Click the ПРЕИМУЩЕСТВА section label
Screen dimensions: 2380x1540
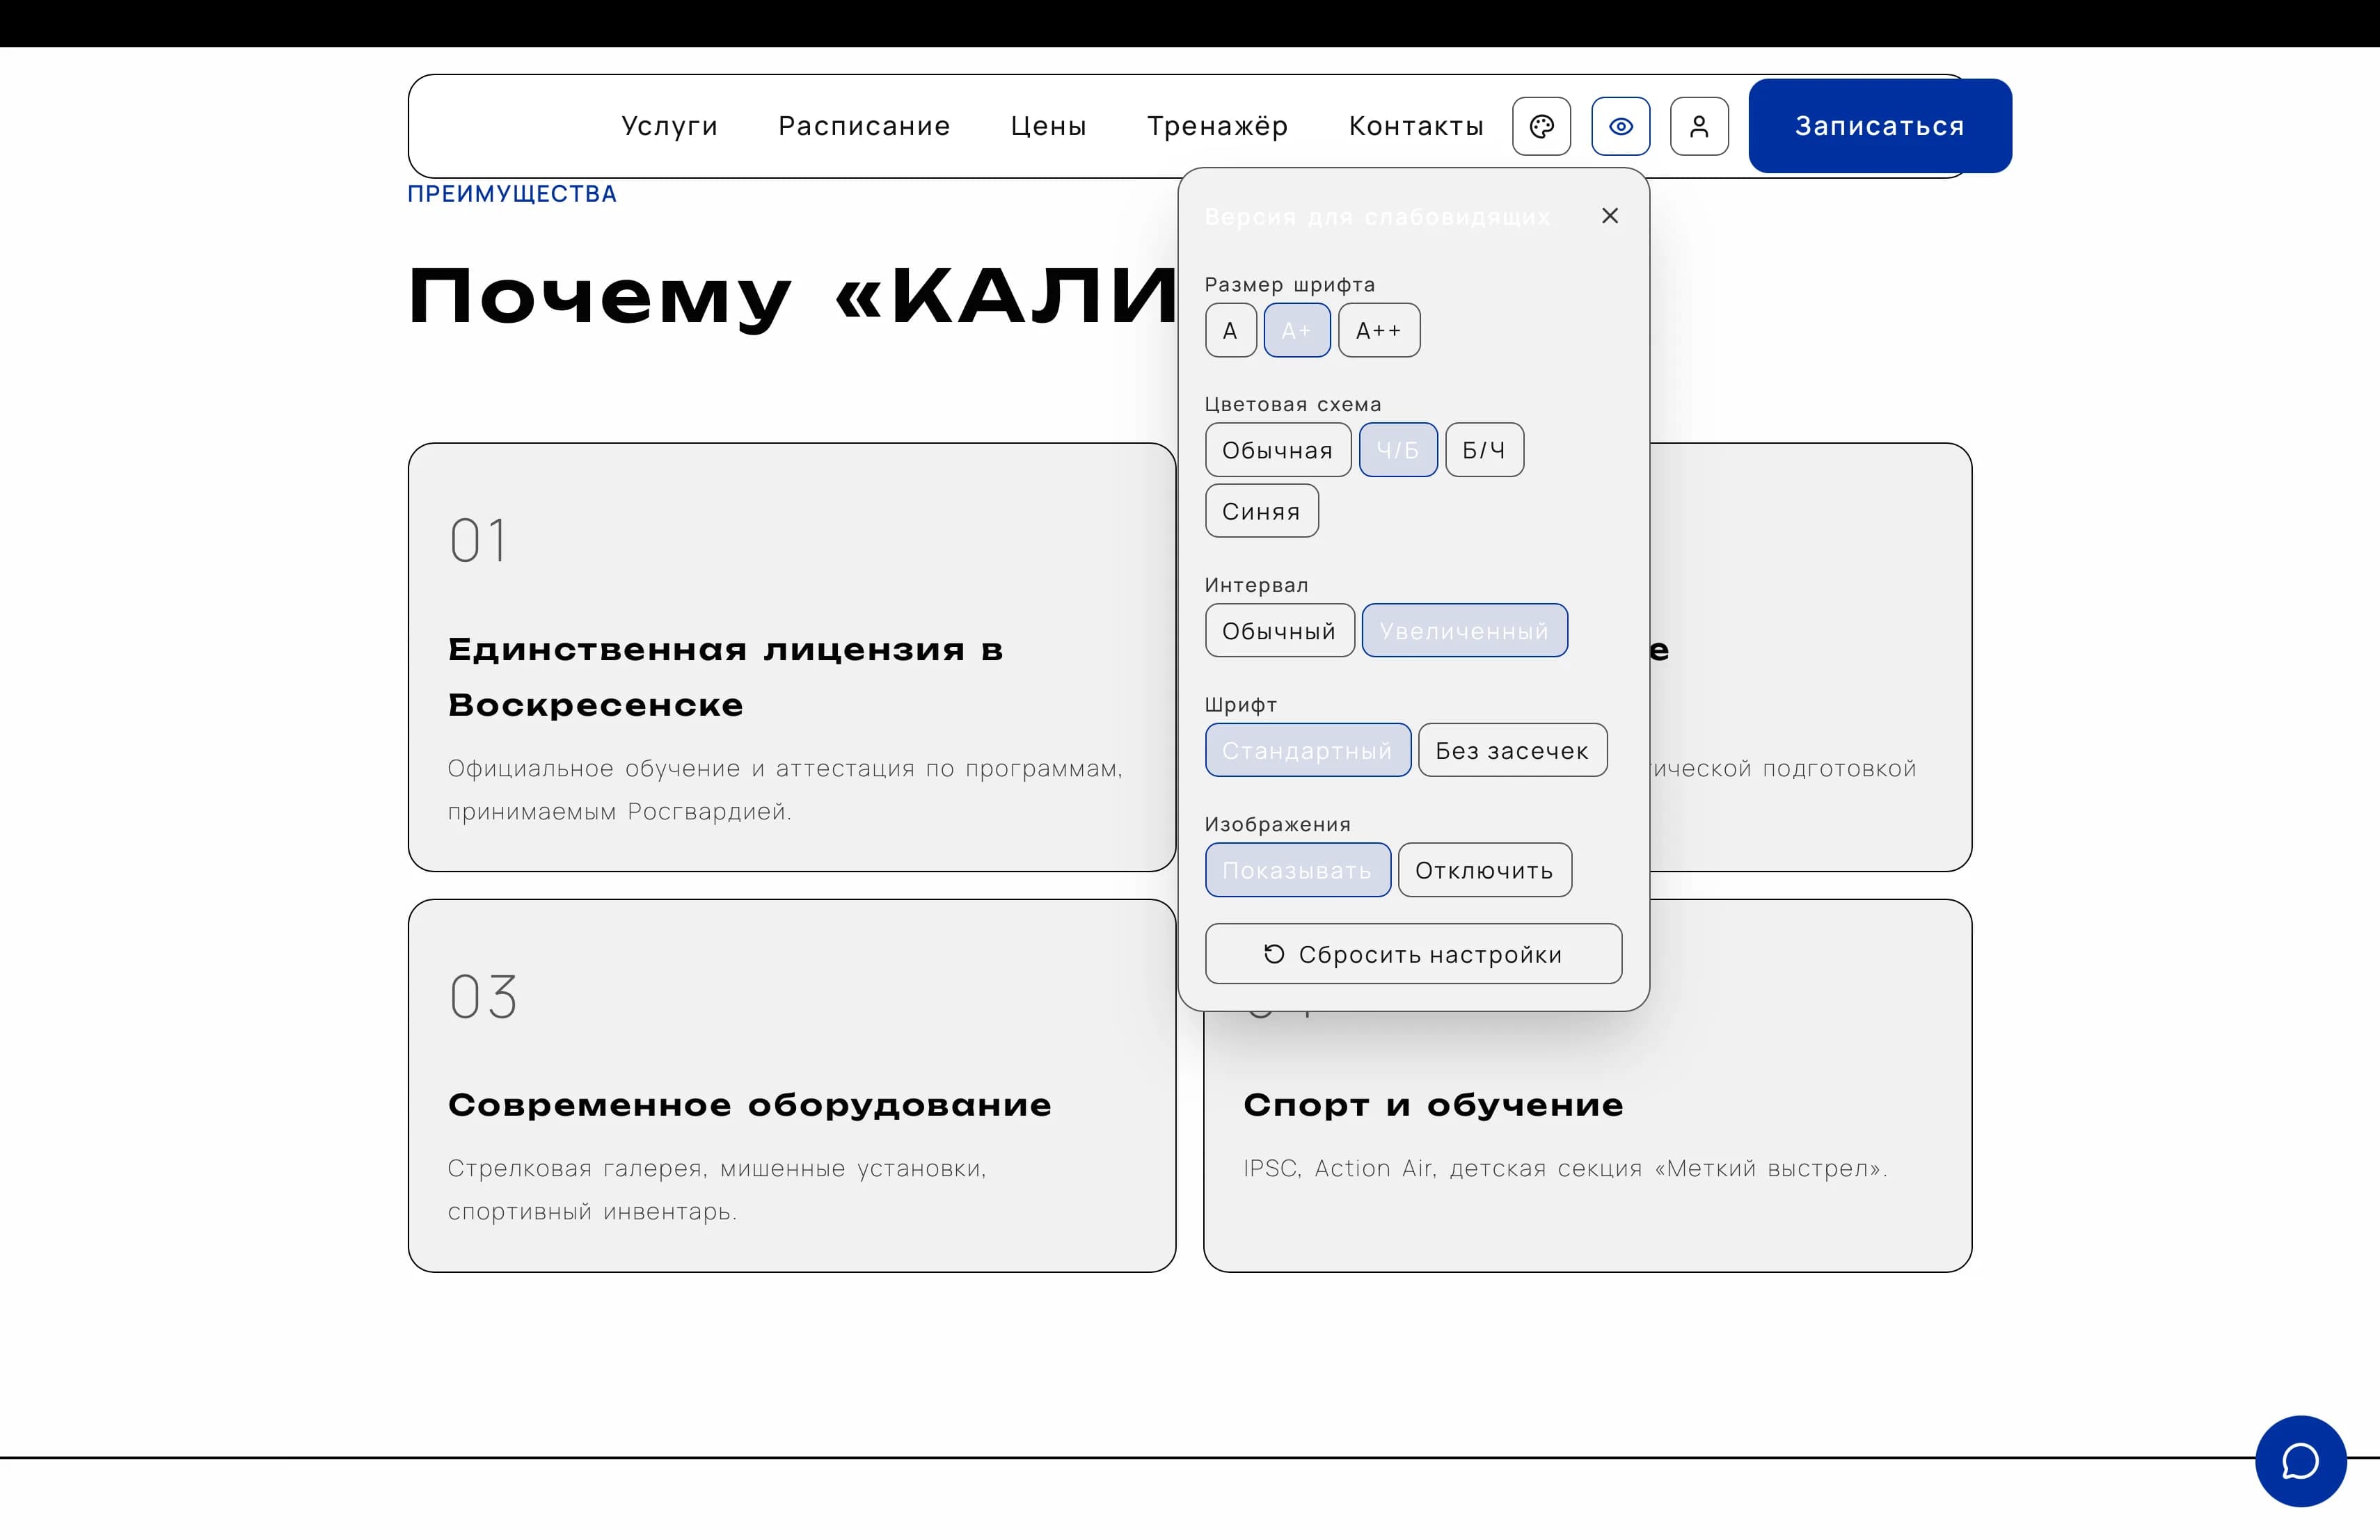[x=512, y=194]
